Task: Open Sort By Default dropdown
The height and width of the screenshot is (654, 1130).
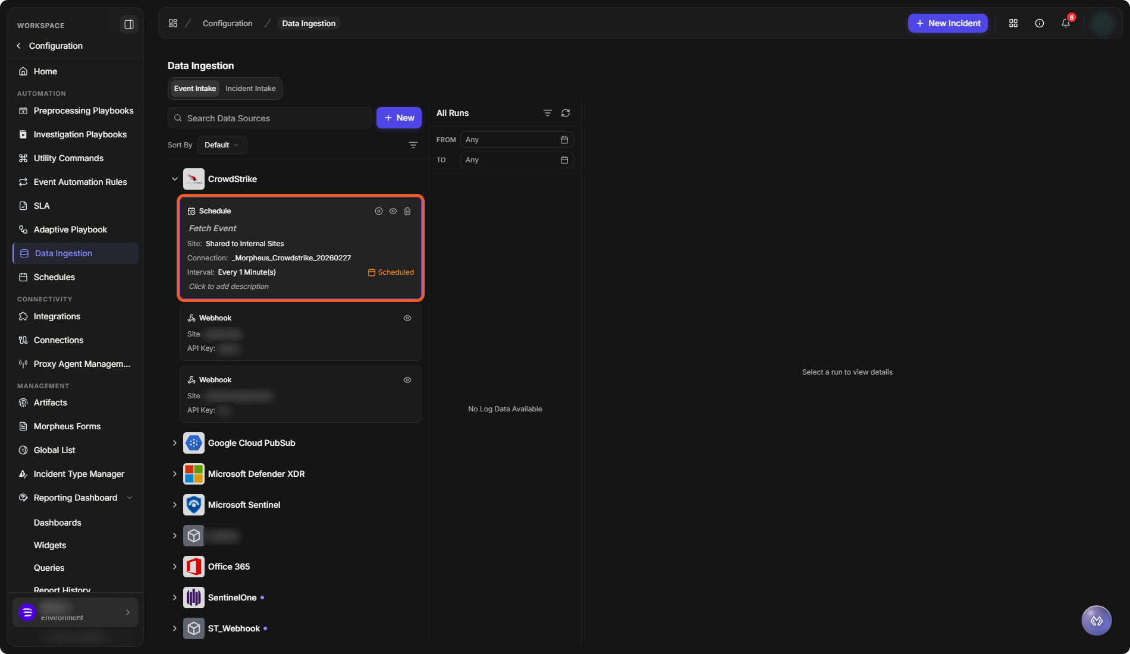Action: (x=222, y=145)
